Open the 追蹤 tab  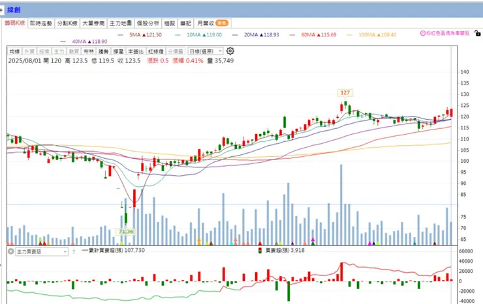[170, 23]
